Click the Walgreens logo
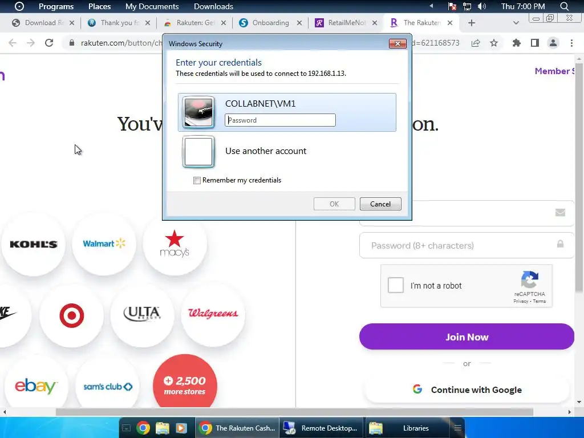This screenshot has height=438, width=584. tap(213, 314)
